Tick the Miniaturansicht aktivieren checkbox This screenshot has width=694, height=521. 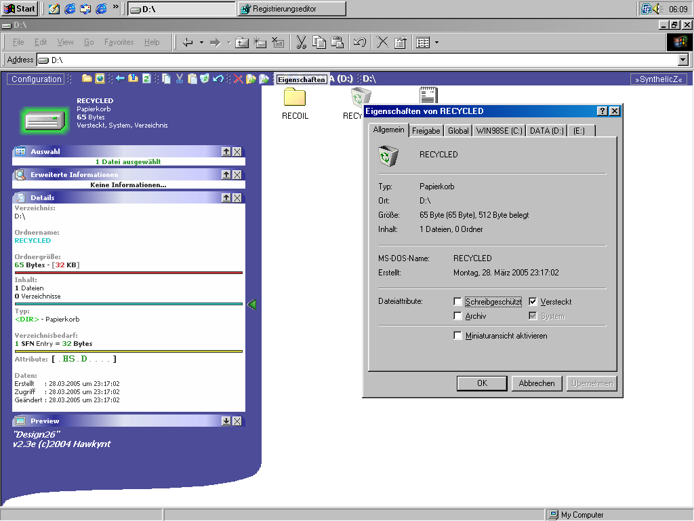pyautogui.click(x=457, y=336)
